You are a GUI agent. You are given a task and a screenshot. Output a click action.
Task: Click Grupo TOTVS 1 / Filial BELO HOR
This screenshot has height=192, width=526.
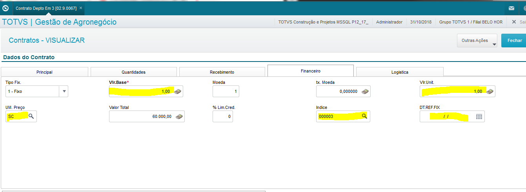[x=471, y=22]
